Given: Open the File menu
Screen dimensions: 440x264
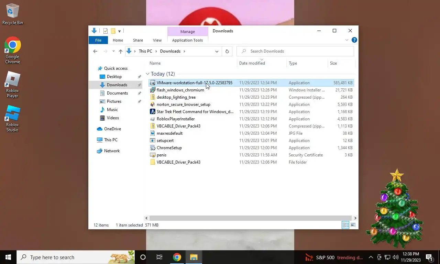Looking at the screenshot, I should pyautogui.click(x=98, y=40).
